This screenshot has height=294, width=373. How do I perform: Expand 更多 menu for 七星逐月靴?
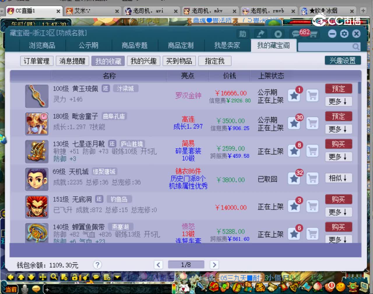point(338,157)
